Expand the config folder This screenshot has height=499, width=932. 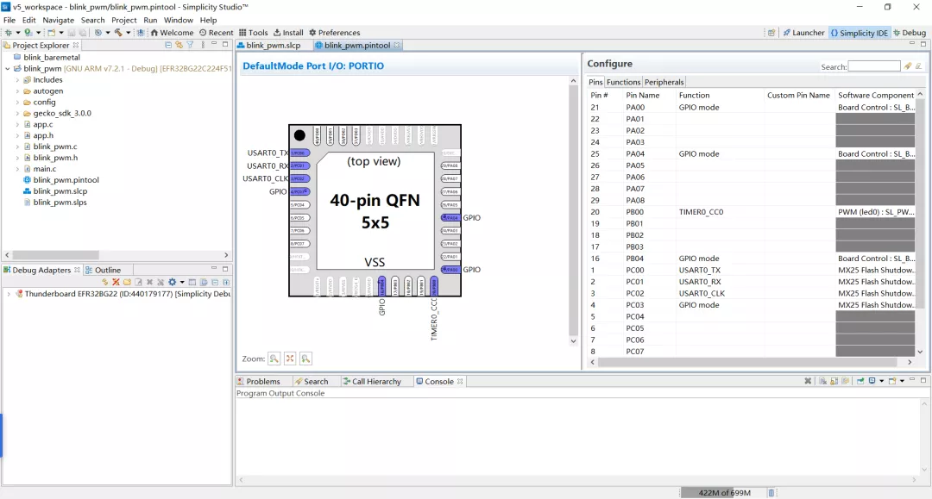point(17,103)
